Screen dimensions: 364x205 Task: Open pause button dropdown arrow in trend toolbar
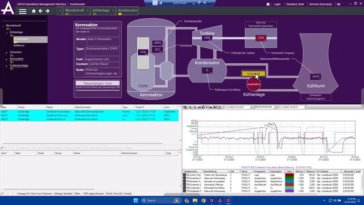coord(206,107)
